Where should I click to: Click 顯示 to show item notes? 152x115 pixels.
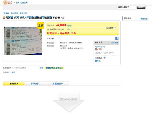(13, 72)
